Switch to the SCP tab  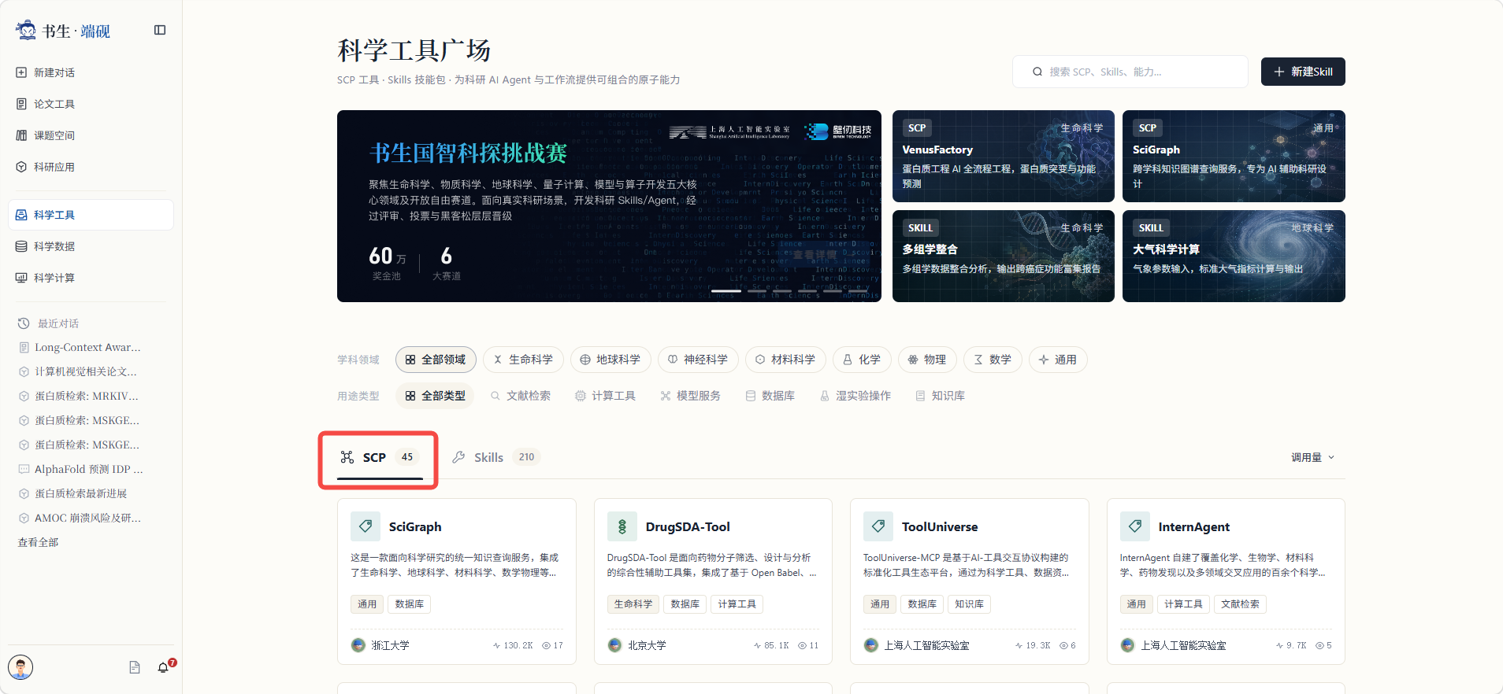pyautogui.click(x=380, y=457)
